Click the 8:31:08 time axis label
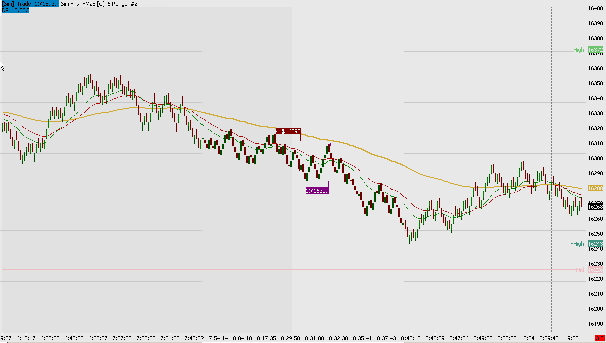Image resolution: width=606 pixels, height=343 pixels. (314, 338)
